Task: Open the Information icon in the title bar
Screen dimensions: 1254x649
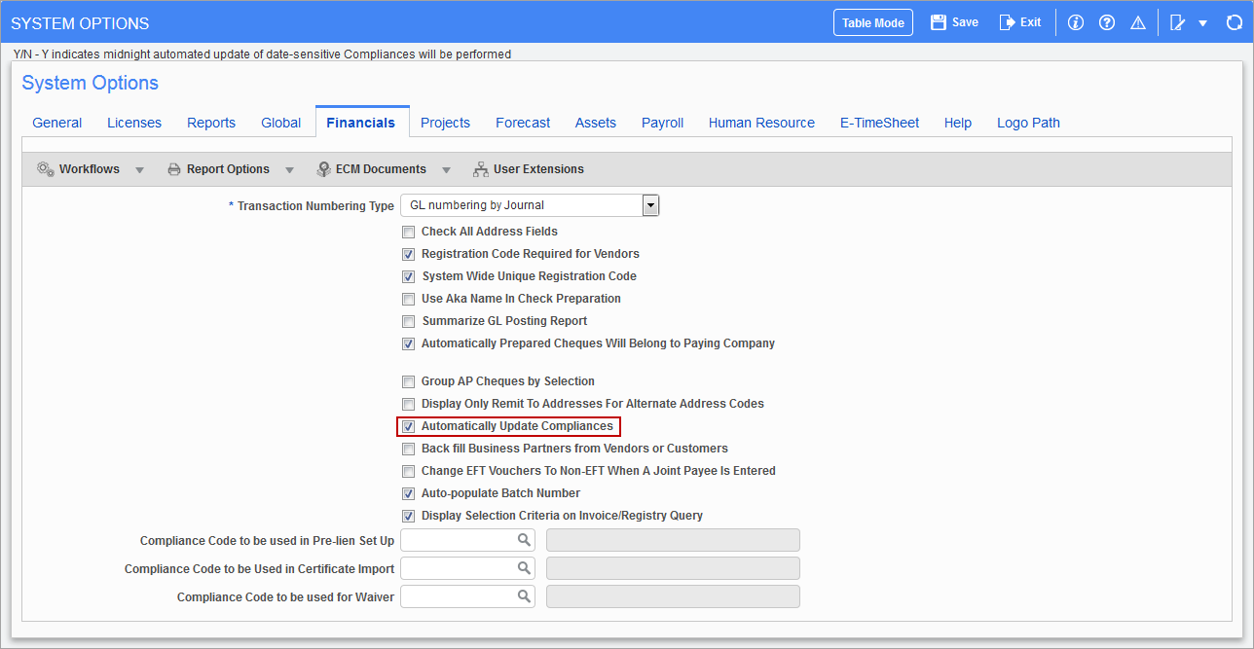Action: coord(1075,21)
